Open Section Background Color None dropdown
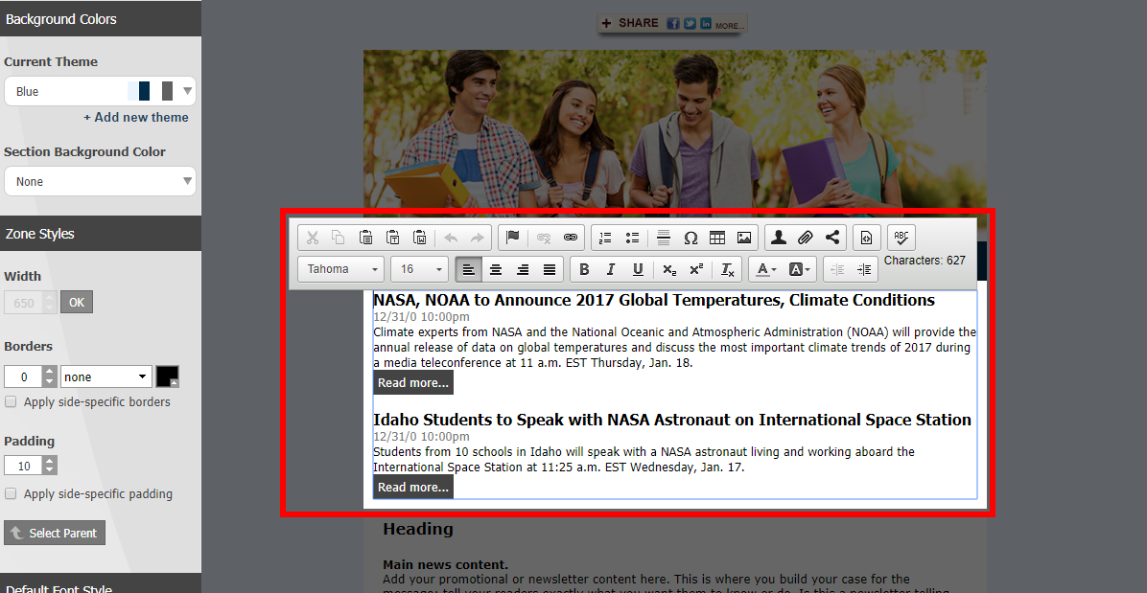1147x593 pixels. [100, 181]
